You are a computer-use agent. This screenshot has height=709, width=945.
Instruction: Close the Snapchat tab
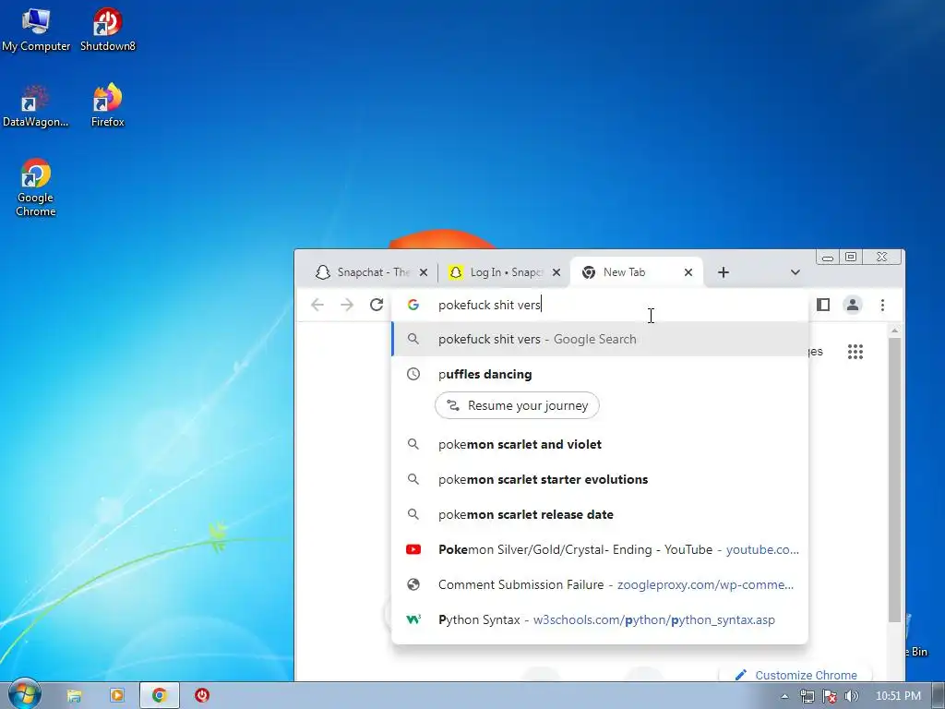pyautogui.click(x=424, y=272)
